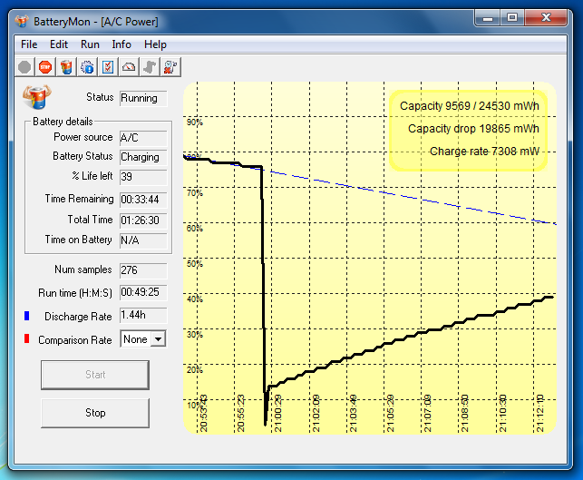Click the red Comparison Rate color marker
This screenshot has height=480, width=583.
27,339
